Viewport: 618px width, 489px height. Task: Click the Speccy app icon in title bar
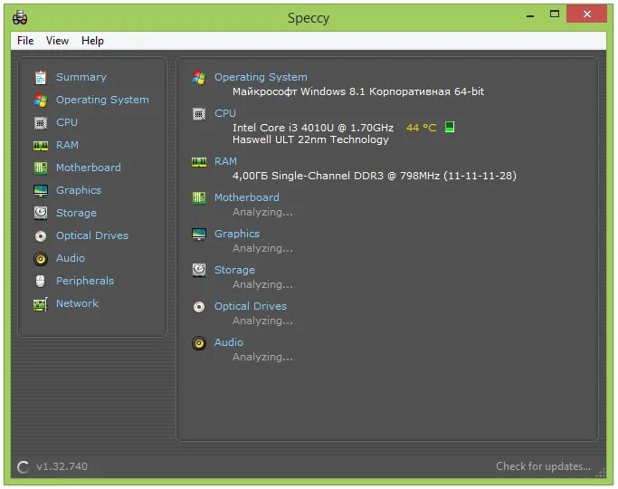(x=20, y=18)
